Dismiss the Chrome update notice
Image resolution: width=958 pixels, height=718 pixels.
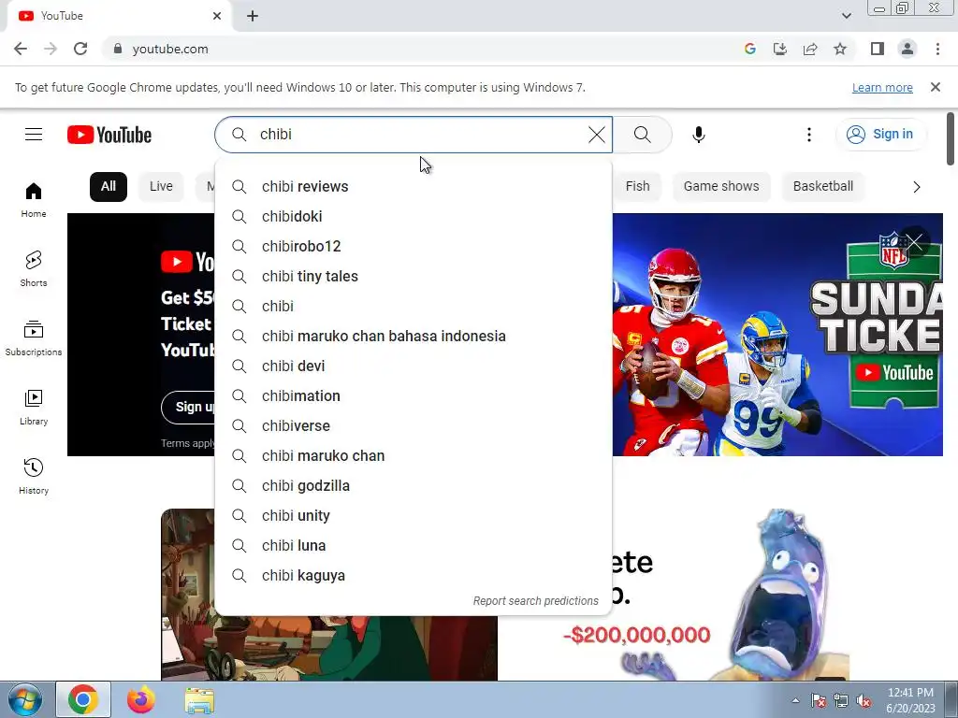coord(935,87)
